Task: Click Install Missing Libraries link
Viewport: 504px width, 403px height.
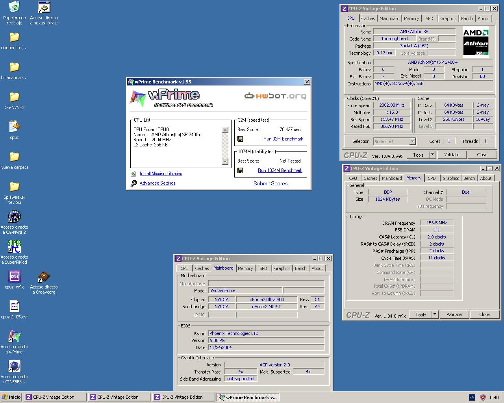Action: tap(161, 174)
